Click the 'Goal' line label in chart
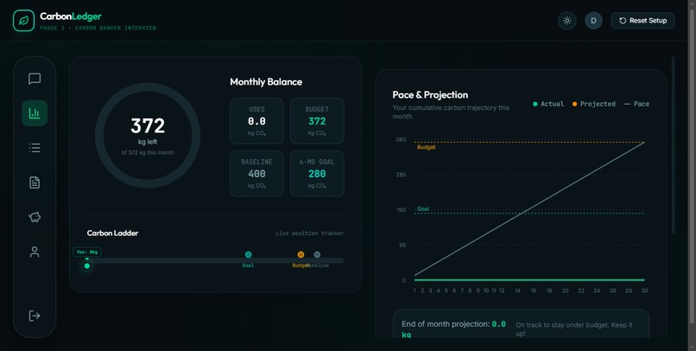Viewport: 696px width, 351px height. pos(423,209)
